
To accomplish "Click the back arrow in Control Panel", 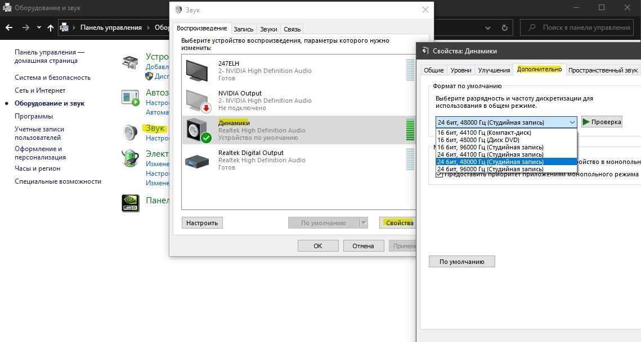I will click(10, 28).
